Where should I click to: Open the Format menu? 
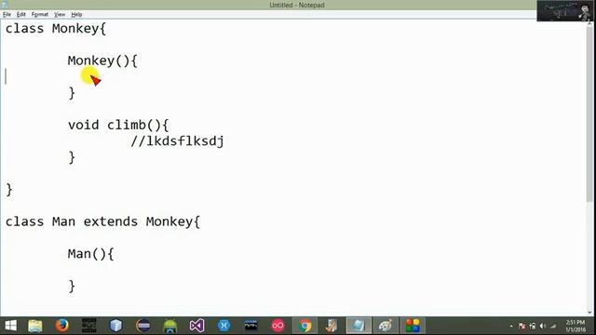coord(39,15)
